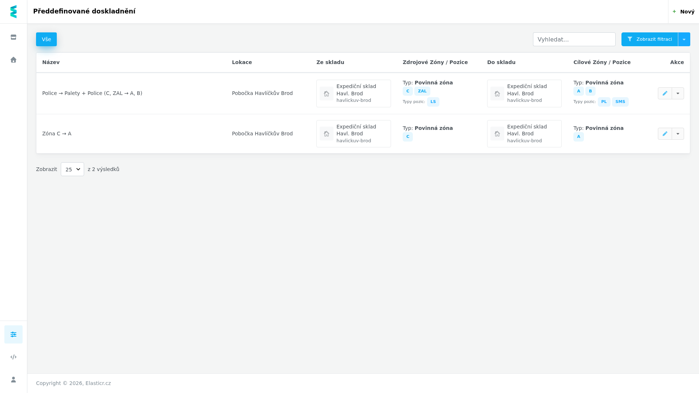Viewport: 699px width, 393px height.
Task: Click the destination Expediční sklad card in second row
Action: point(524,134)
